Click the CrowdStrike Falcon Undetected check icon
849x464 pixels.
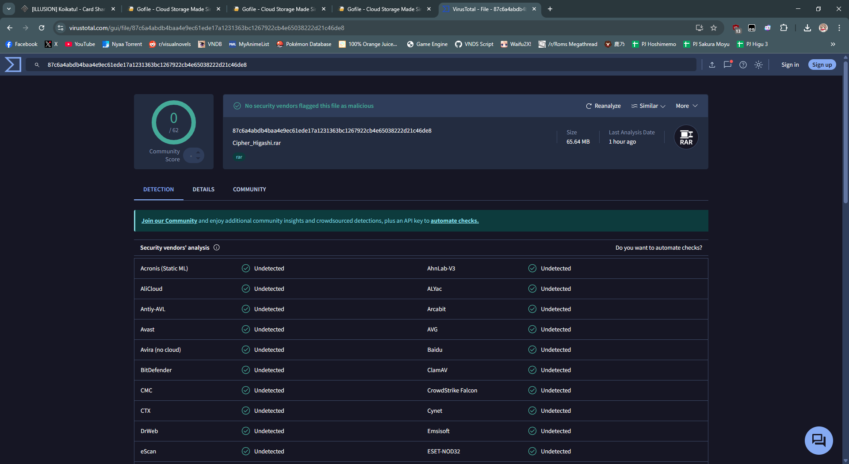pyautogui.click(x=532, y=390)
